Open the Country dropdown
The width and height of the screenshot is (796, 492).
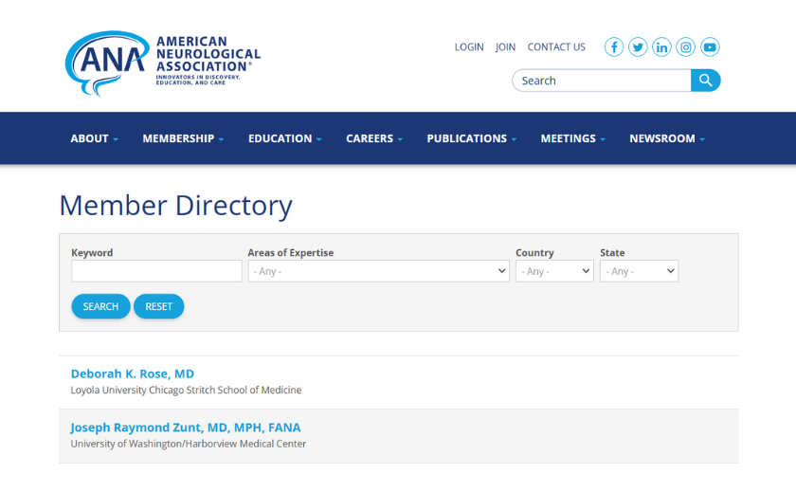554,271
